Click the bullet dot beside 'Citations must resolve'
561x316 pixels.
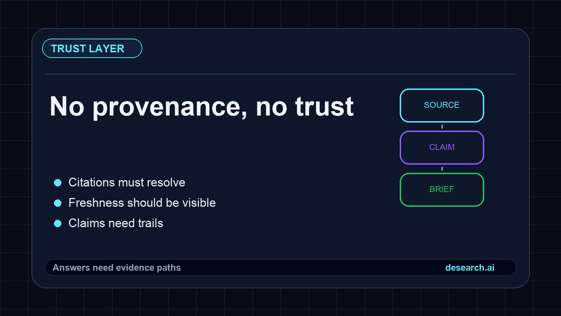coord(58,183)
